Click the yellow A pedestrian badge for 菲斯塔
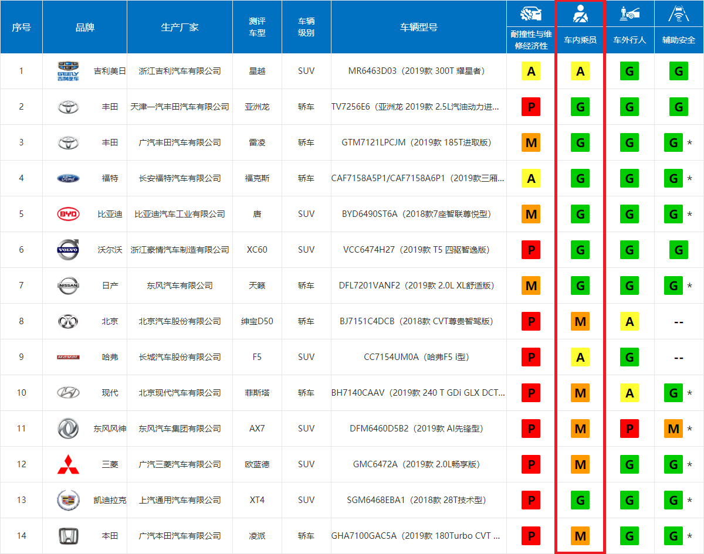This screenshot has height=554, width=704. point(629,393)
